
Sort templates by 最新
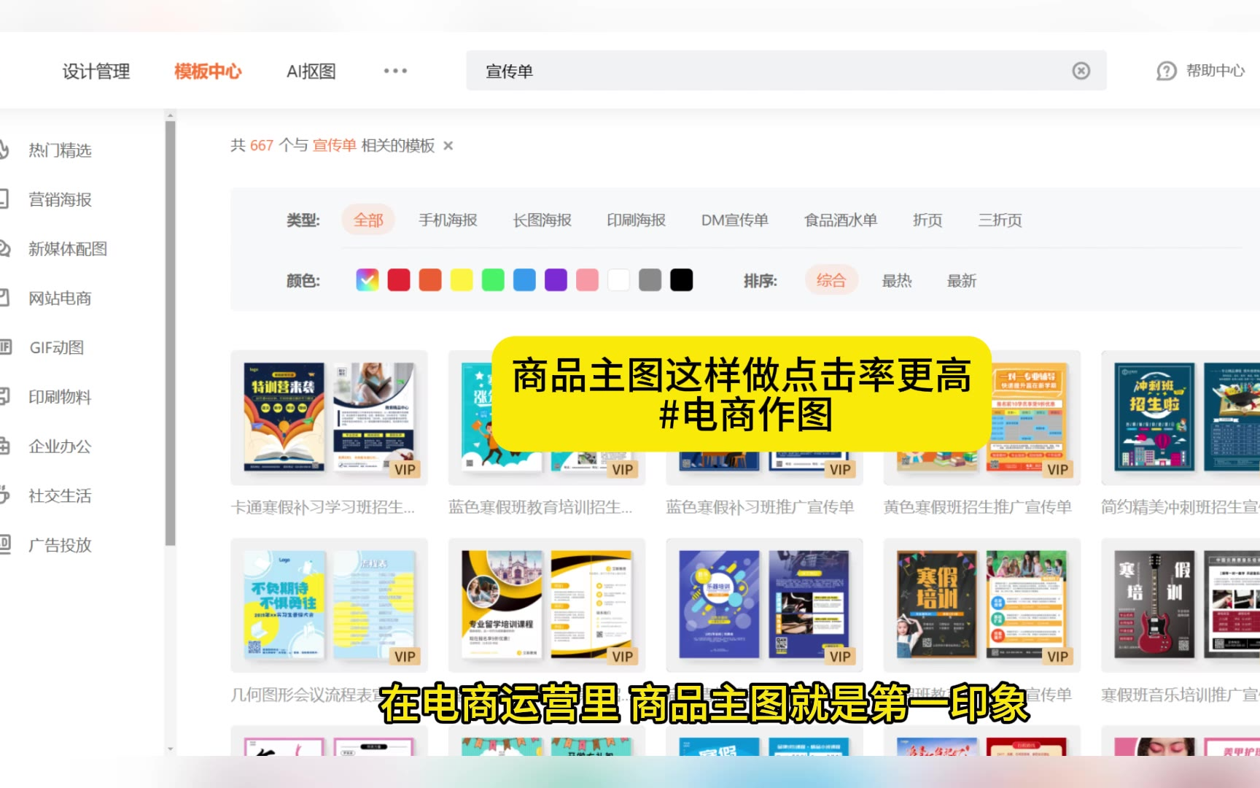(962, 281)
